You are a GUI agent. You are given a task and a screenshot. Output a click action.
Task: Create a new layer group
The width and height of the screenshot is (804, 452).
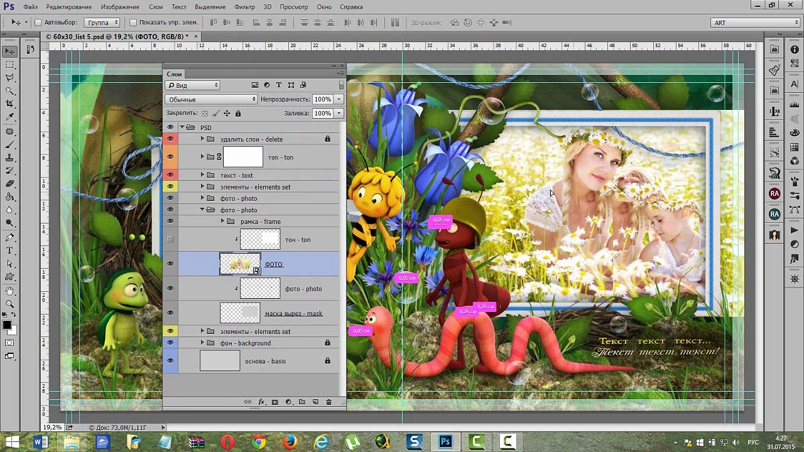(x=302, y=402)
